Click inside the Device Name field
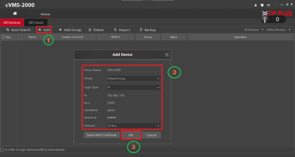This screenshot has width=295, height=157. tap(133, 70)
